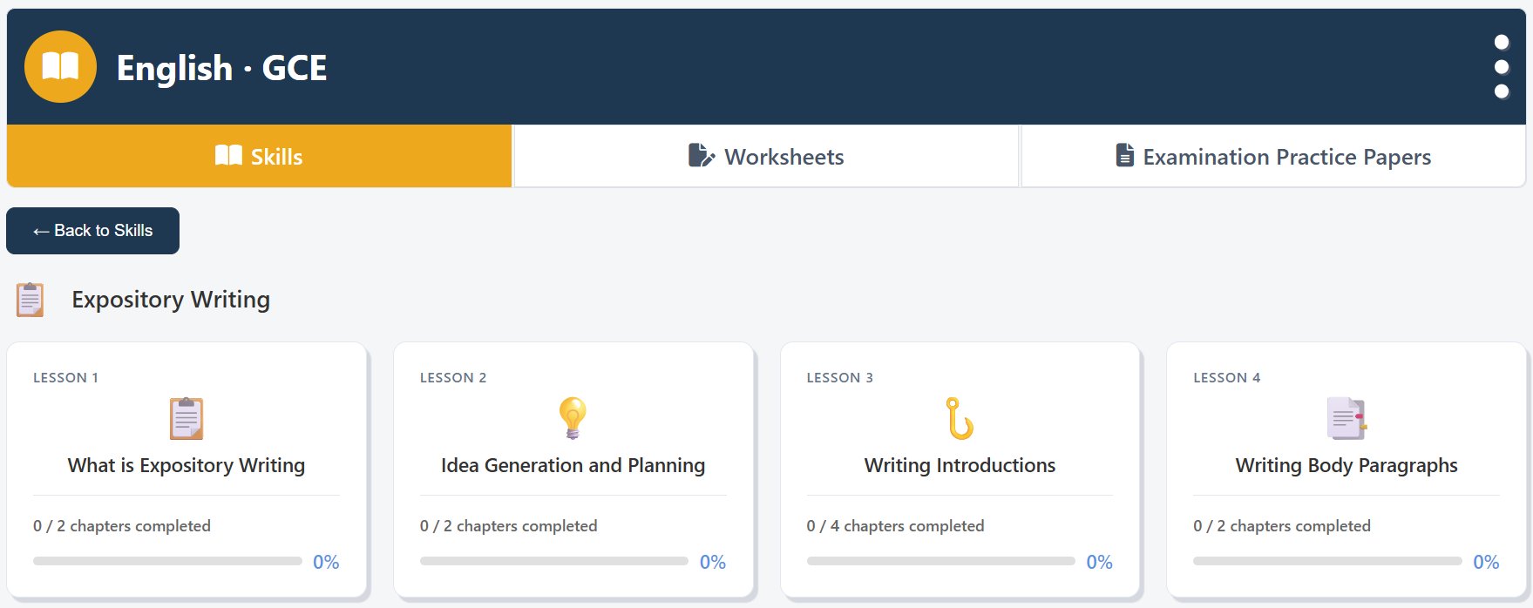
Task: Open the three-dot vertical menu
Action: click(x=1501, y=67)
